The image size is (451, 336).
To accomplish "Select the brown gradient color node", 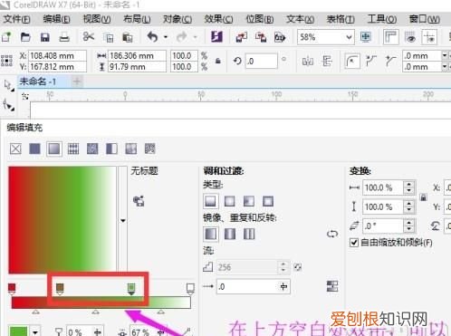I will 60,289.
